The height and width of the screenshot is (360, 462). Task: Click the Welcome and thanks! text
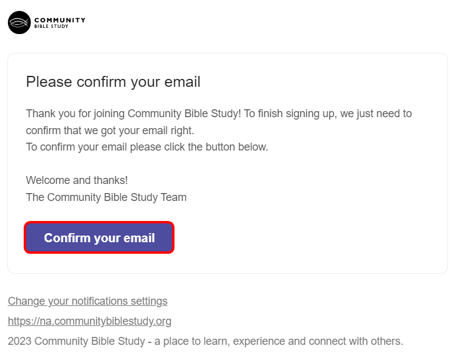click(x=77, y=180)
